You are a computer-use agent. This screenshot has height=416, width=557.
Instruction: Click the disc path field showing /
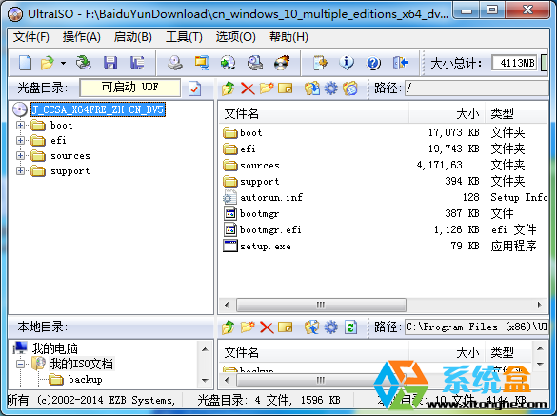[x=477, y=88]
